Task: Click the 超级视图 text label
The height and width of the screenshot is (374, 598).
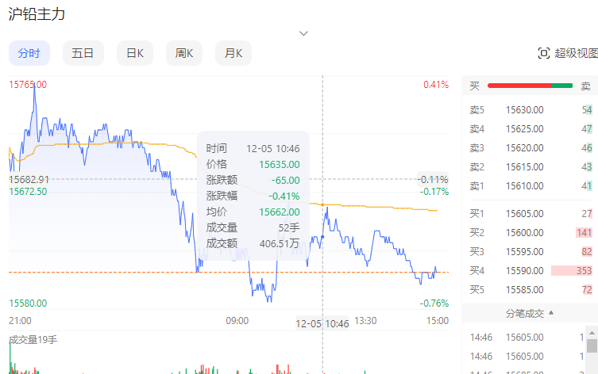Action: click(576, 53)
